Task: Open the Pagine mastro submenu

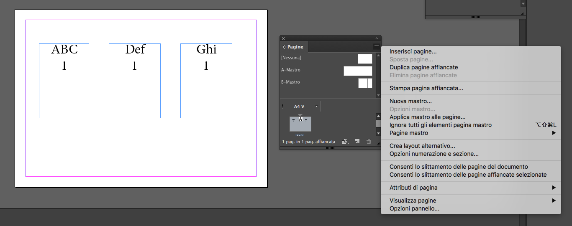Action: click(471, 133)
